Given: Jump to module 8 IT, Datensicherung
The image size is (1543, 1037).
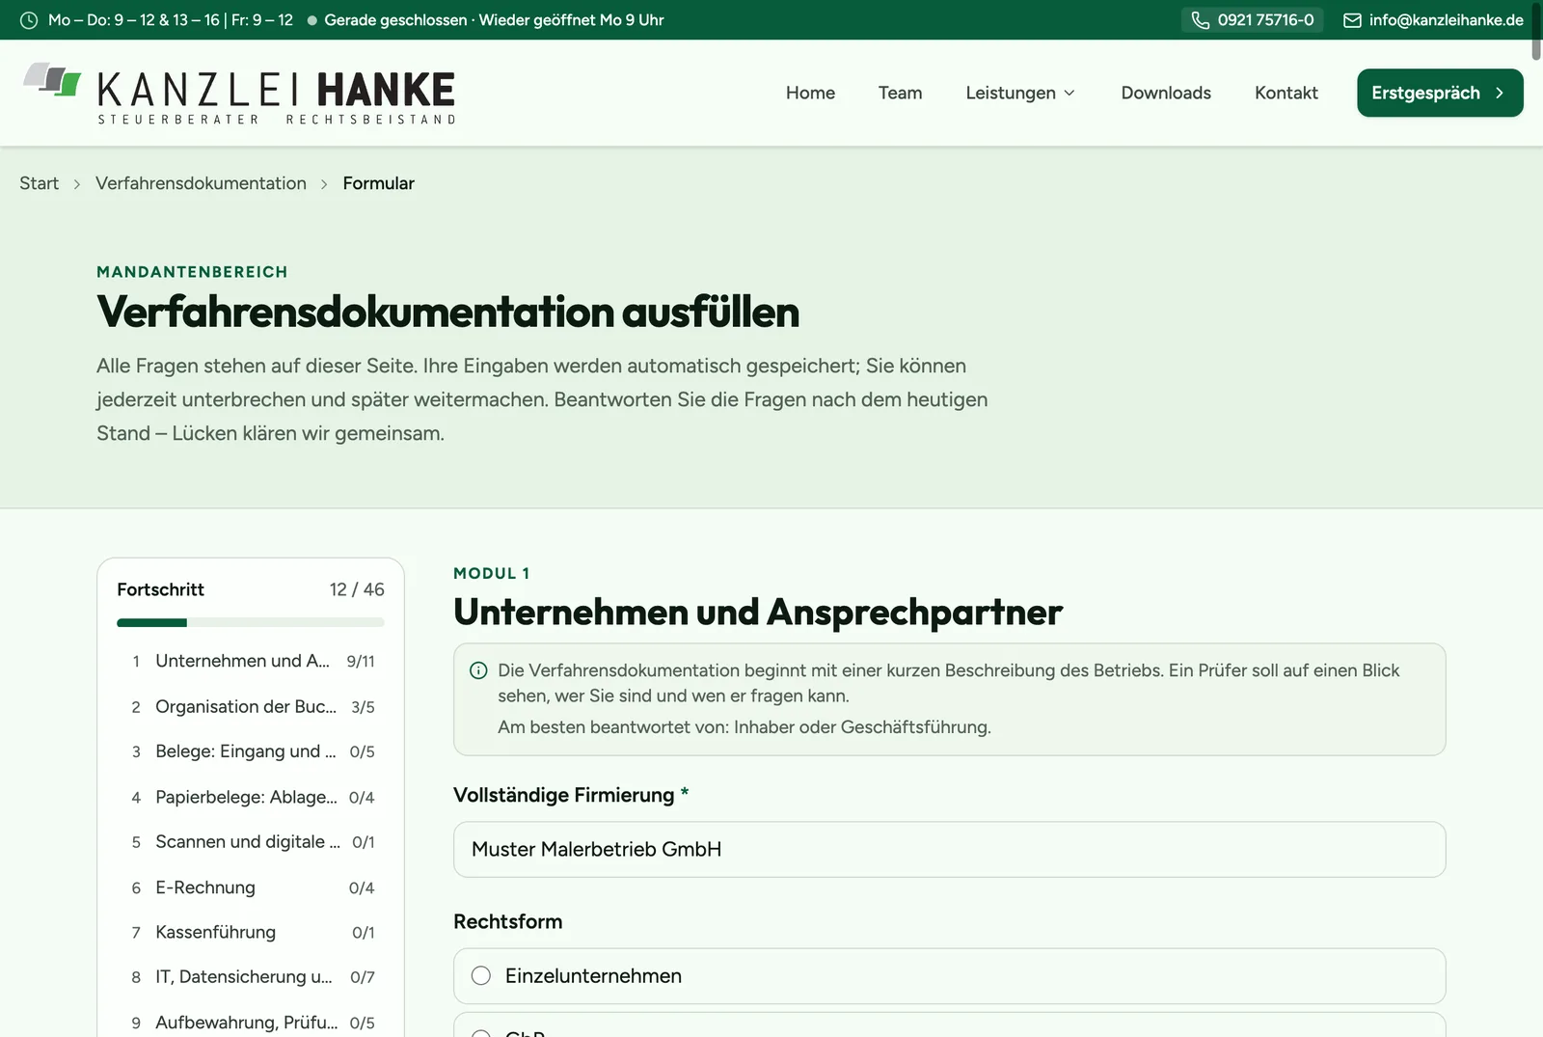Looking at the screenshot, I should click(x=251, y=977).
